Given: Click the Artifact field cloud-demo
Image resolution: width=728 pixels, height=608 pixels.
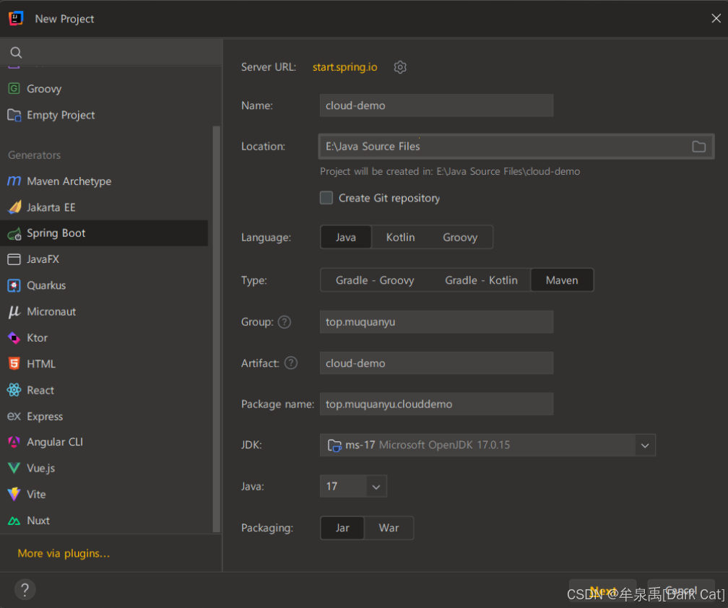Looking at the screenshot, I should [436, 363].
